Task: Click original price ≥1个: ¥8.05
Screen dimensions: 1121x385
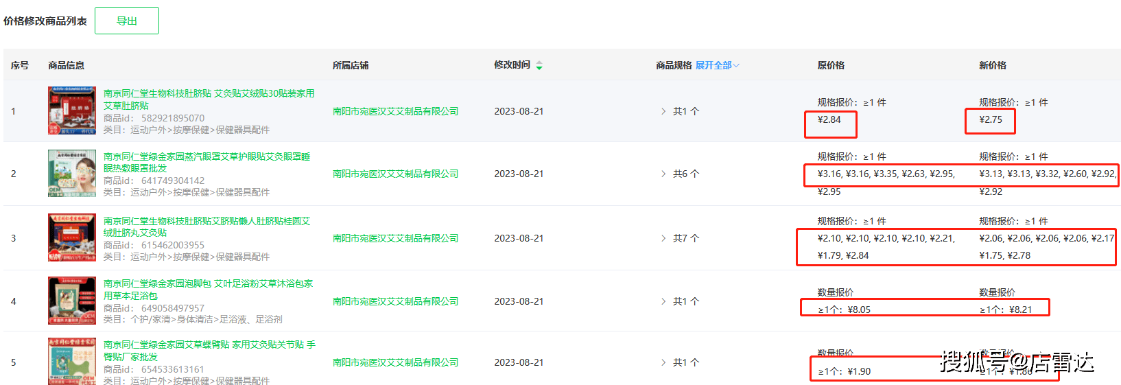Action: tap(844, 310)
